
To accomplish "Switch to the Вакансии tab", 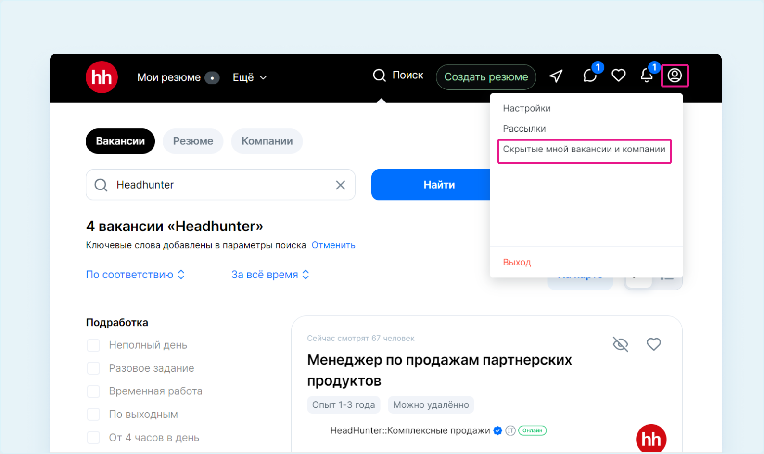I will point(120,141).
